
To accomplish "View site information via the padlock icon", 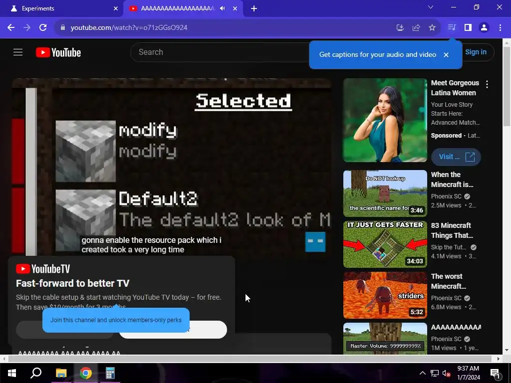I will coord(63,28).
